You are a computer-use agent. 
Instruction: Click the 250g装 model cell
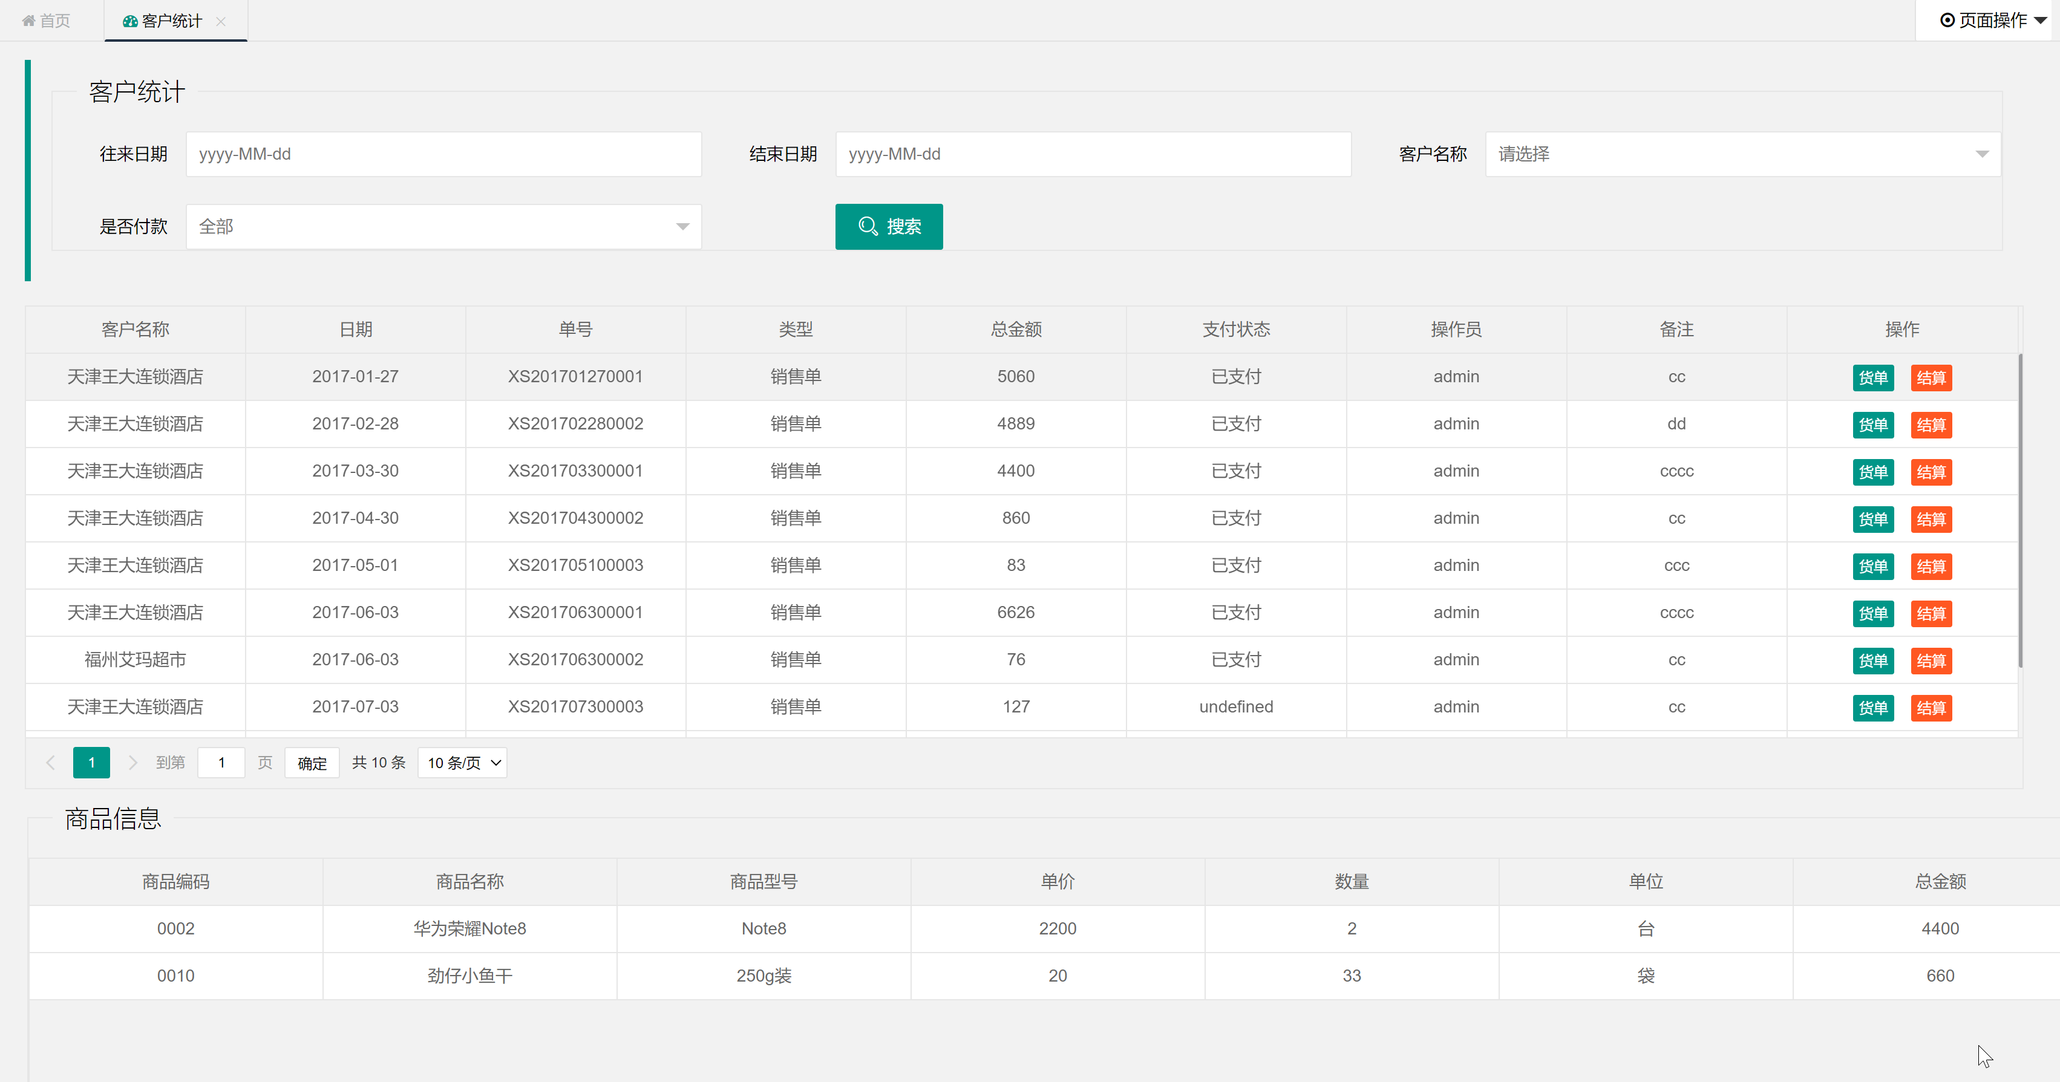[764, 976]
